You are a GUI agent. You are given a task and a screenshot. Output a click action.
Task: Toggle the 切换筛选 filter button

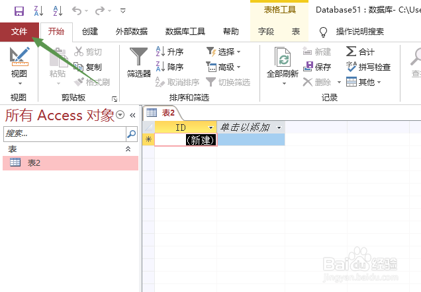click(x=228, y=82)
